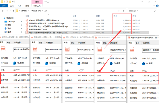Click the pin icon next to 下载
The width and height of the screenshot is (159, 103).
pyautogui.click(x=21, y=29)
